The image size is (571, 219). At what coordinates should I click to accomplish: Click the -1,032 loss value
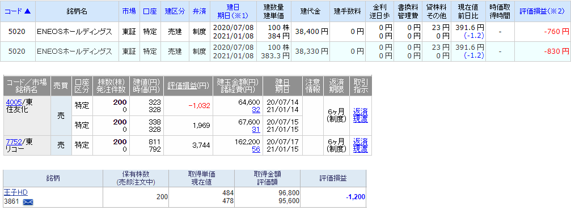click(x=199, y=106)
